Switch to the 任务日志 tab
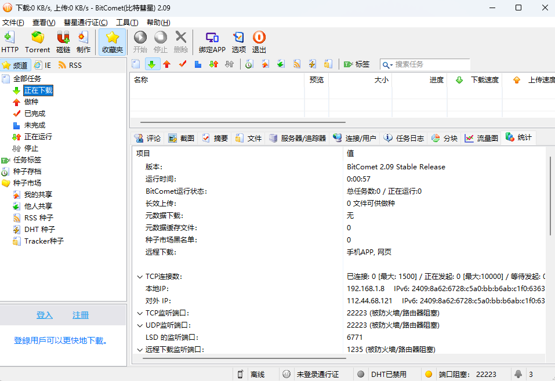 pyautogui.click(x=404, y=138)
